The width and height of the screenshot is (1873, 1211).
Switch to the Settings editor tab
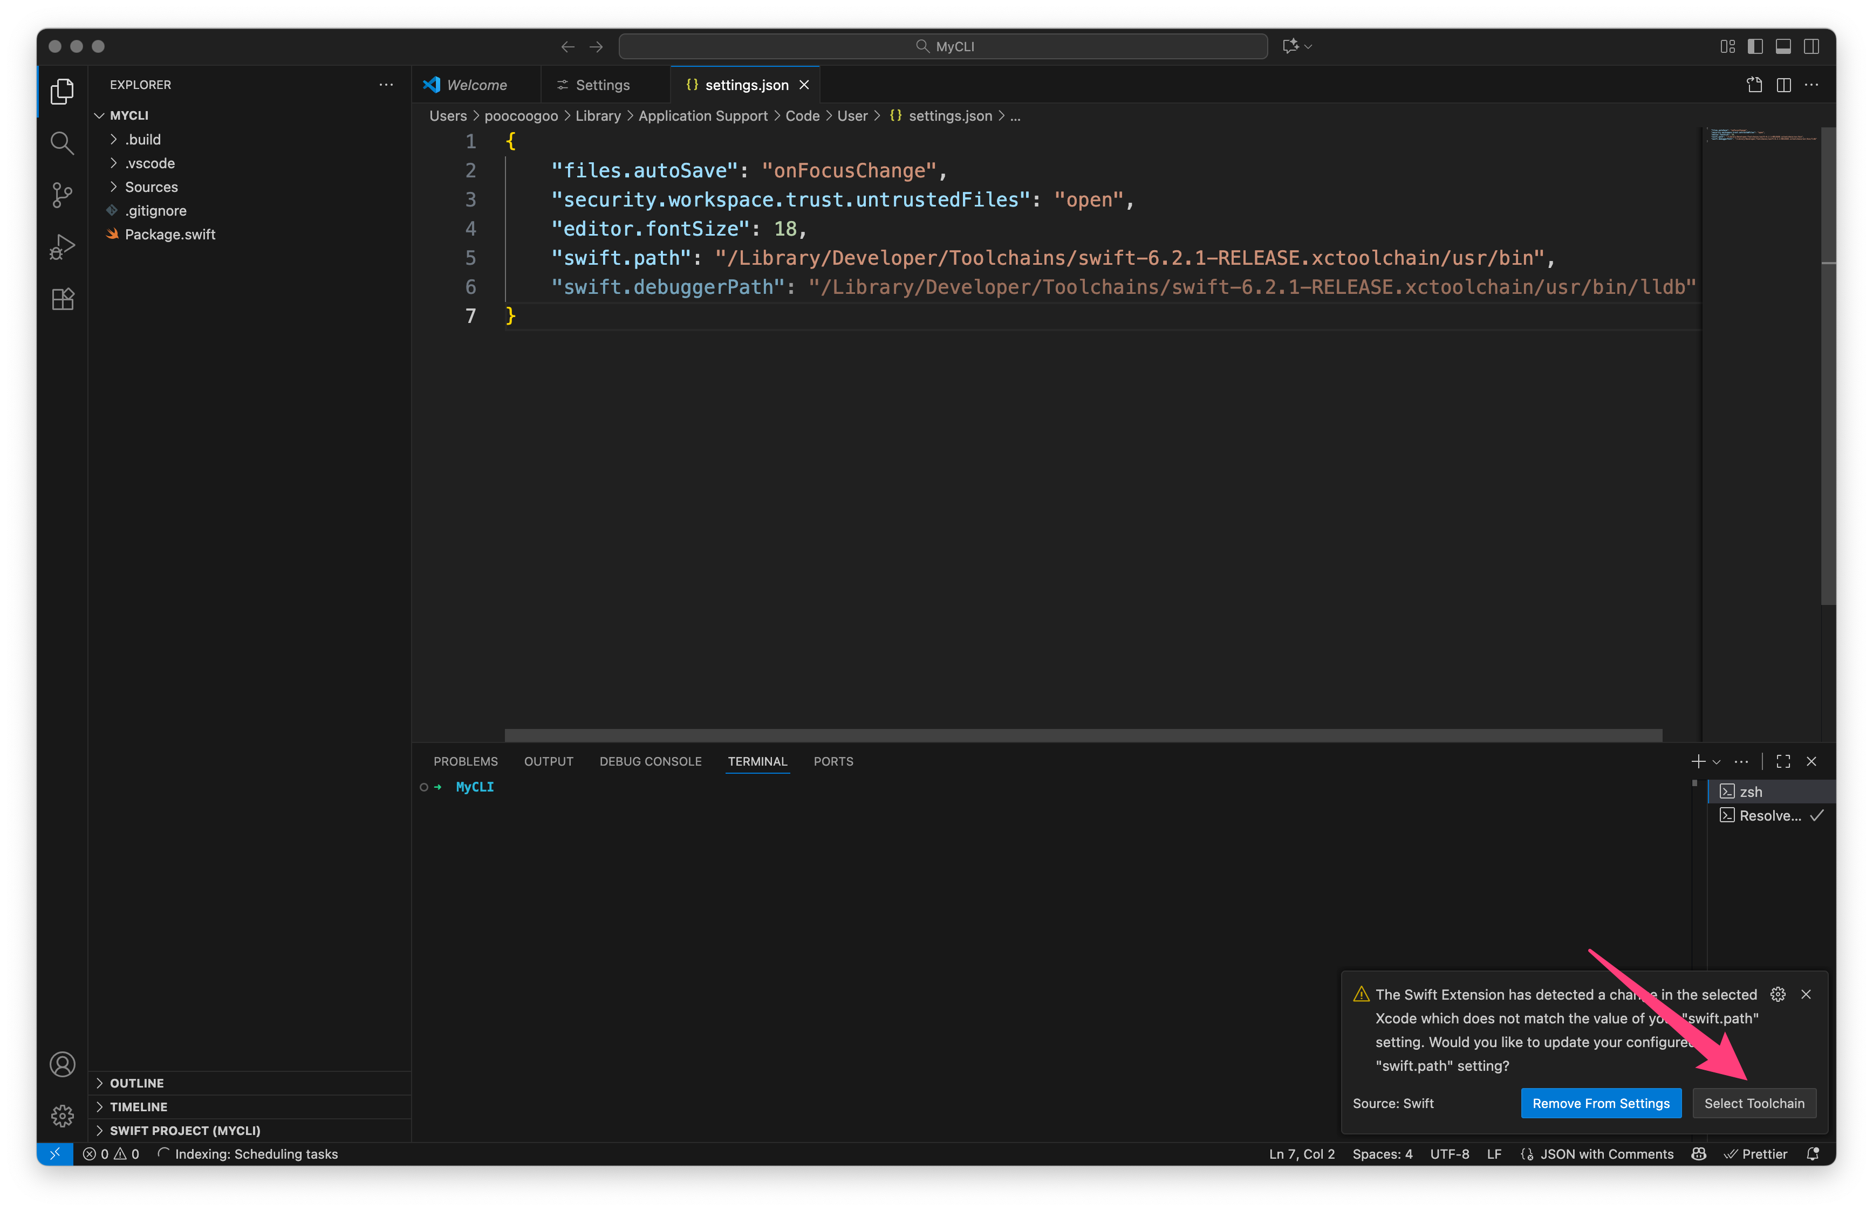[602, 85]
